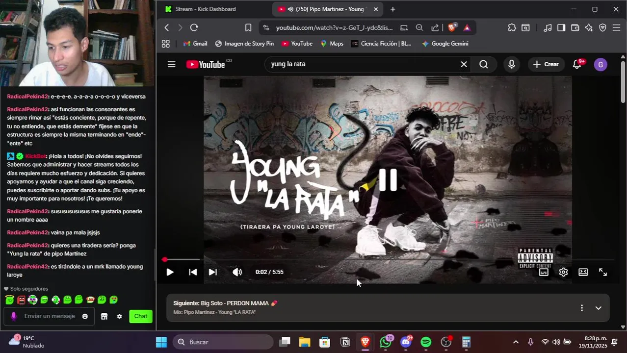
Task: Go back in browser history
Action: [x=167, y=28]
